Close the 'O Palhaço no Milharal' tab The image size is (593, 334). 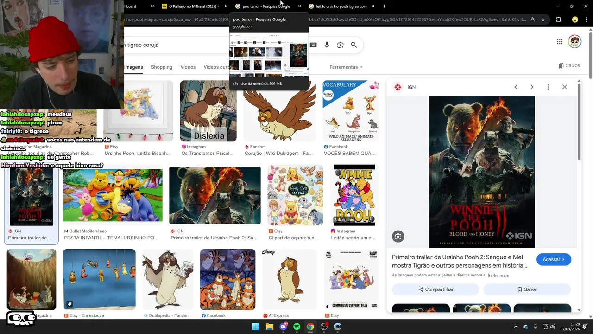pyautogui.click(x=226, y=6)
